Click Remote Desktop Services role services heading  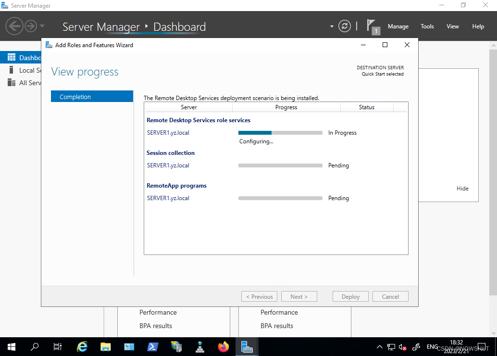coord(199,120)
